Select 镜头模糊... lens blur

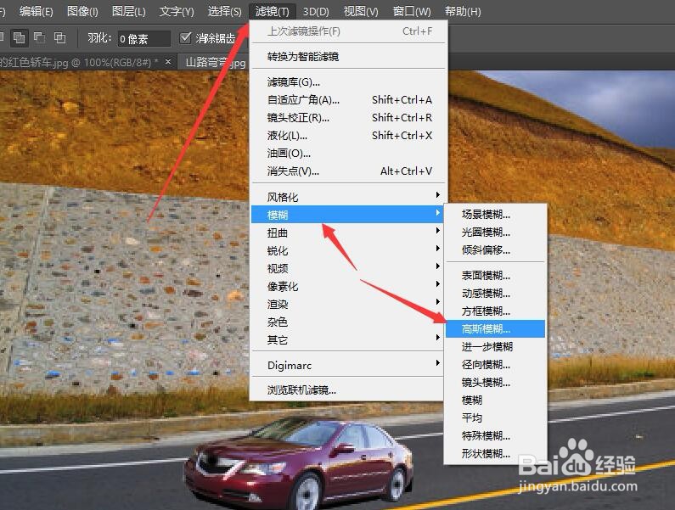pos(496,383)
